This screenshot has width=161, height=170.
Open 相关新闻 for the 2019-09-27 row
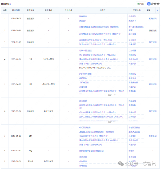pos(153,111)
